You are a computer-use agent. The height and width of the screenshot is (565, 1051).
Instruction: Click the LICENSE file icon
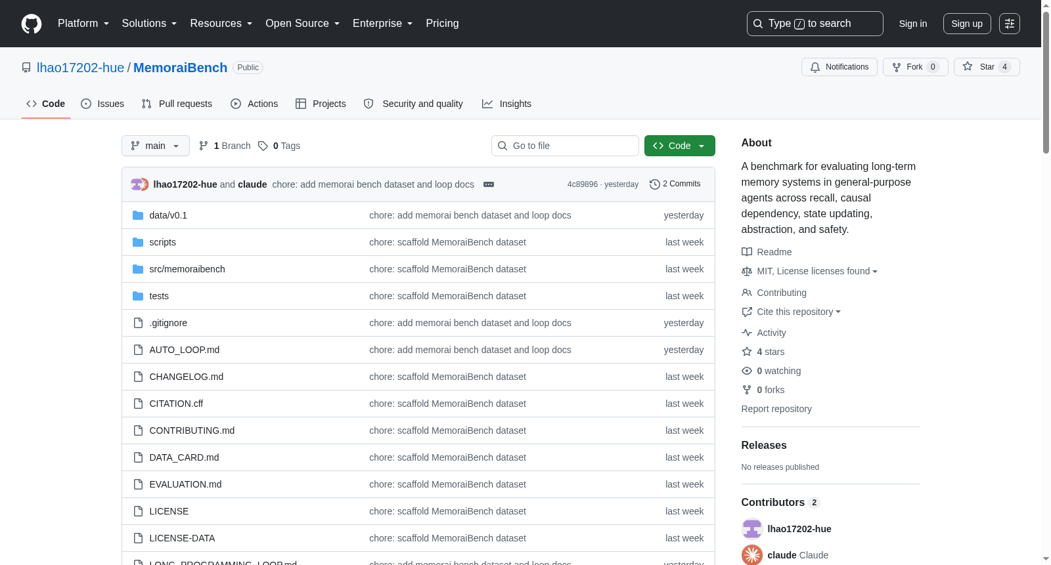[138, 511]
